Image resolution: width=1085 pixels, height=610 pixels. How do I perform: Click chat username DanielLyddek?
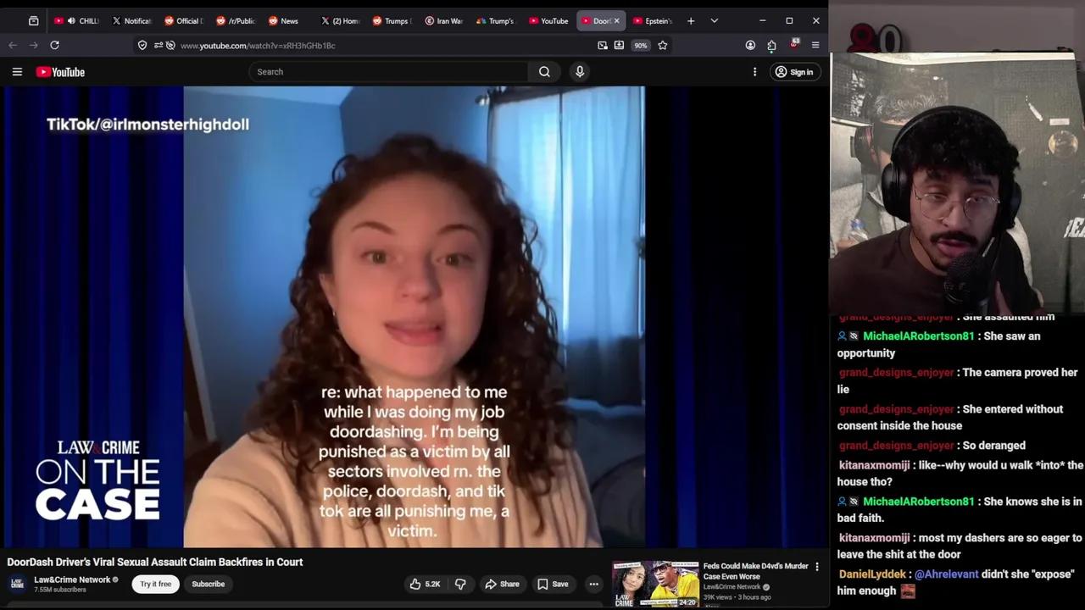[x=872, y=574]
